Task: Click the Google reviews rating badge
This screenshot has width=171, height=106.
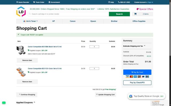Action: tap(160, 103)
